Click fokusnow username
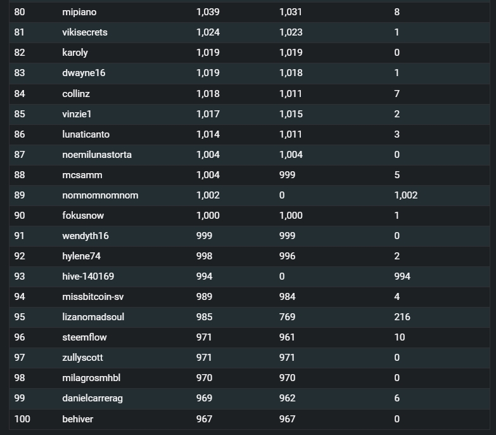The image size is (496, 435). (83, 216)
